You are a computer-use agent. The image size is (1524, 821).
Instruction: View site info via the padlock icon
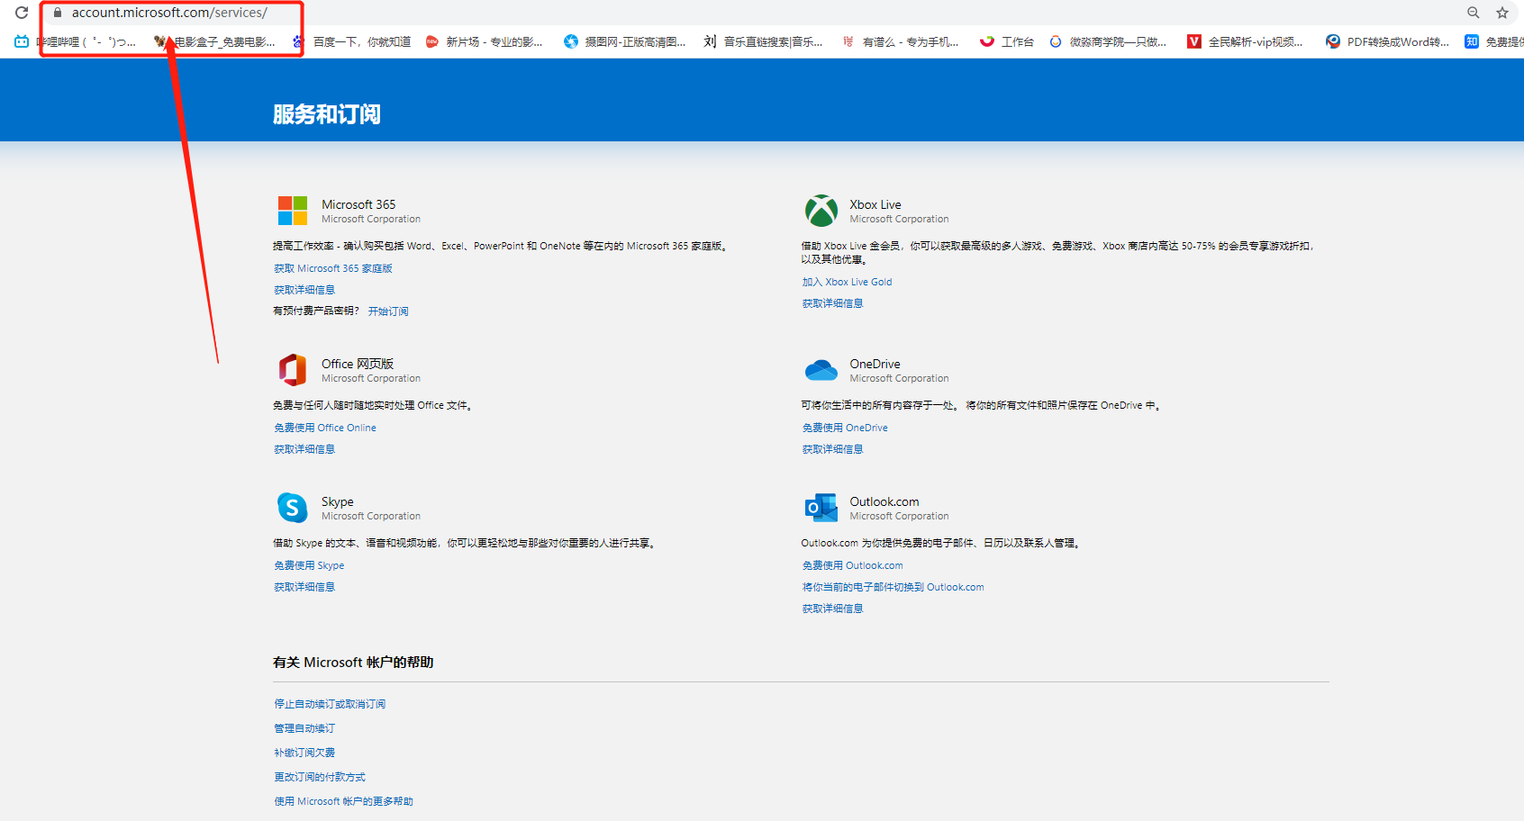58,13
